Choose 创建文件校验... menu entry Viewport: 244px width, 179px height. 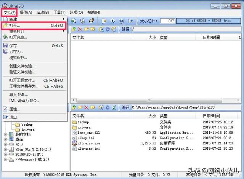(x=35, y=66)
